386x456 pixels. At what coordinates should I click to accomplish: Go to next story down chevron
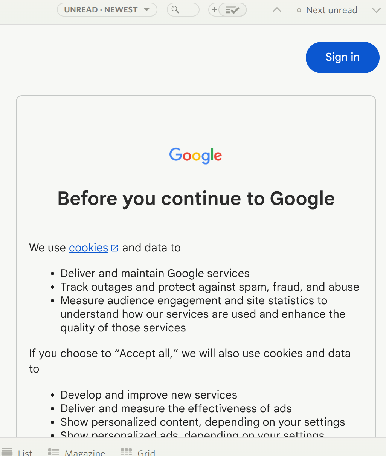[376, 10]
